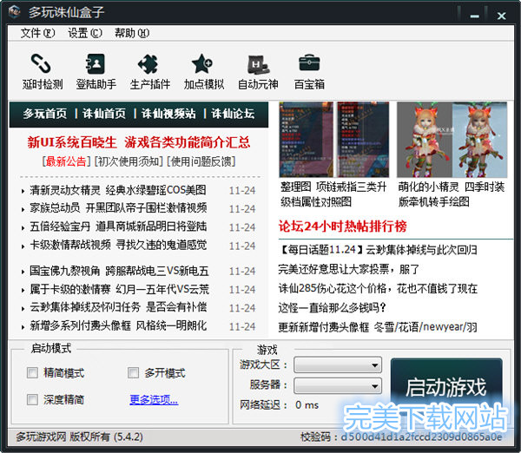Open the 设置(C) menu

coord(84,33)
